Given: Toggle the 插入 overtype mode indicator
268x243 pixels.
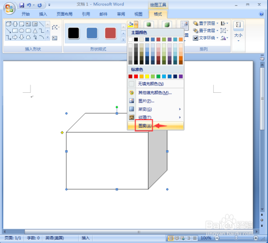Looking at the screenshot, I should click(x=85, y=238).
